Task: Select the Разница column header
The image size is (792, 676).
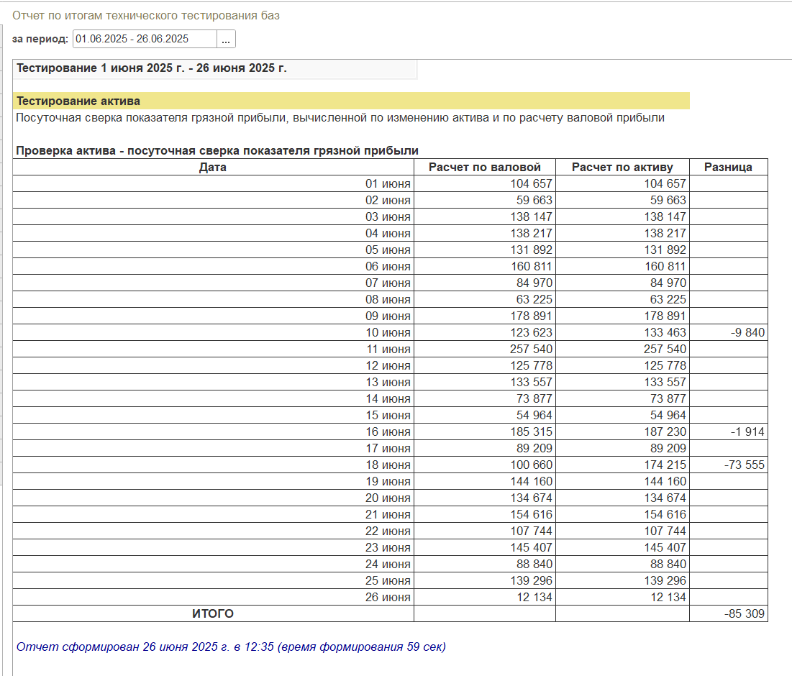Action: (729, 167)
